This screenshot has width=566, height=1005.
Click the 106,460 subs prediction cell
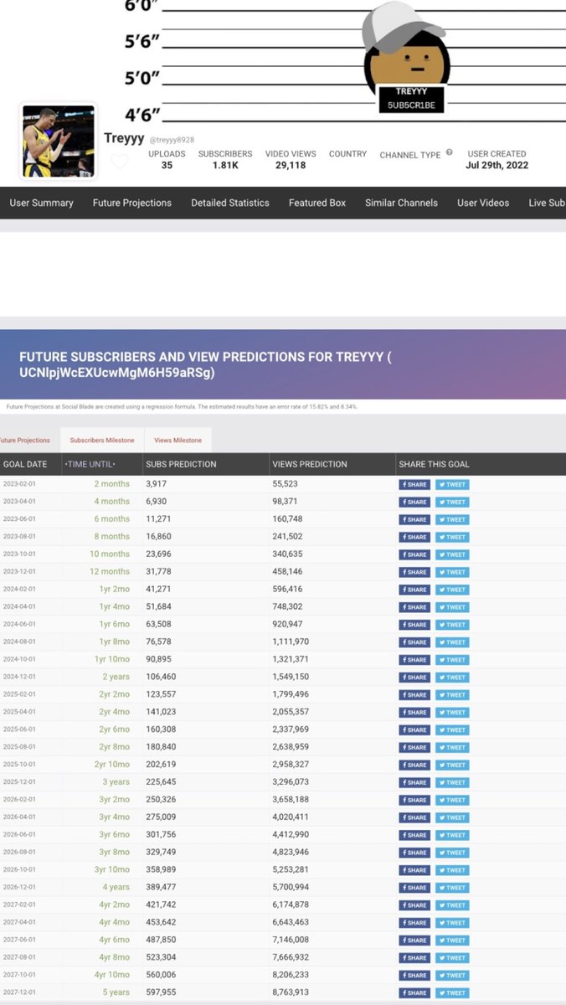click(x=162, y=678)
